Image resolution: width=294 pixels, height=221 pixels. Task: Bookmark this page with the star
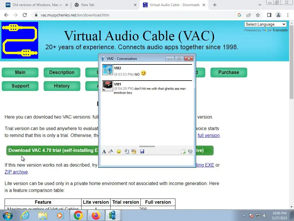[258, 15]
